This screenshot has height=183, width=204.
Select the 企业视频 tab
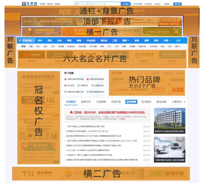tap(131, 102)
